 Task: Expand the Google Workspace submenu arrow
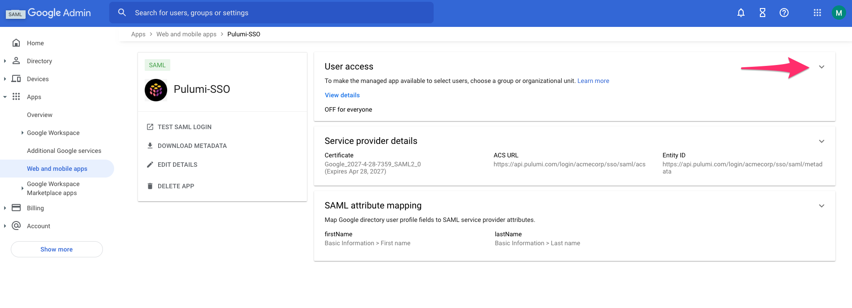22,133
